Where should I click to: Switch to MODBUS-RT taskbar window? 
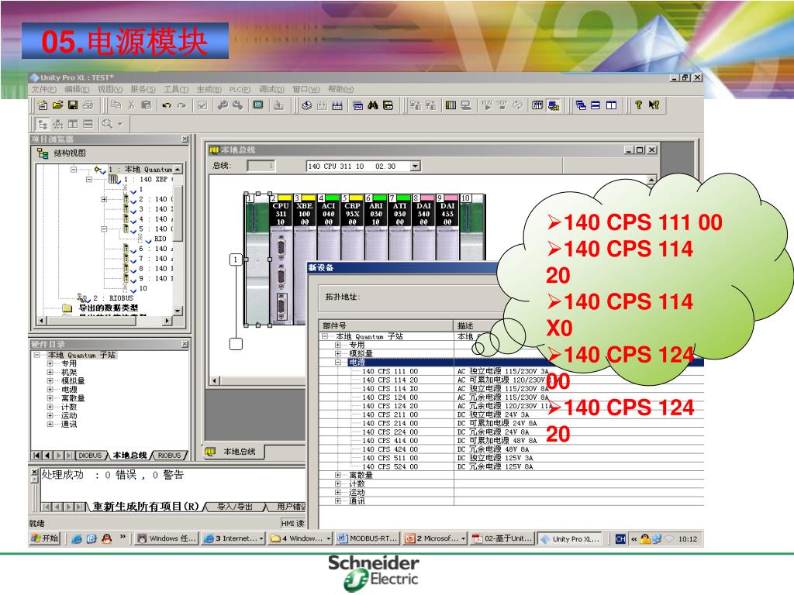[x=368, y=539]
